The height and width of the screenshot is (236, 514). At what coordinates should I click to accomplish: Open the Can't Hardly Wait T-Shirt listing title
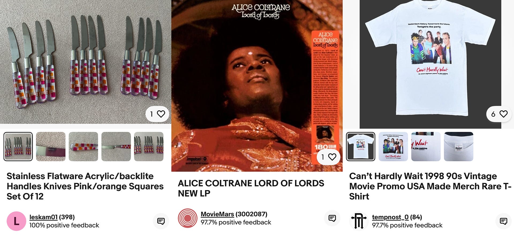pyautogui.click(x=430, y=186)
